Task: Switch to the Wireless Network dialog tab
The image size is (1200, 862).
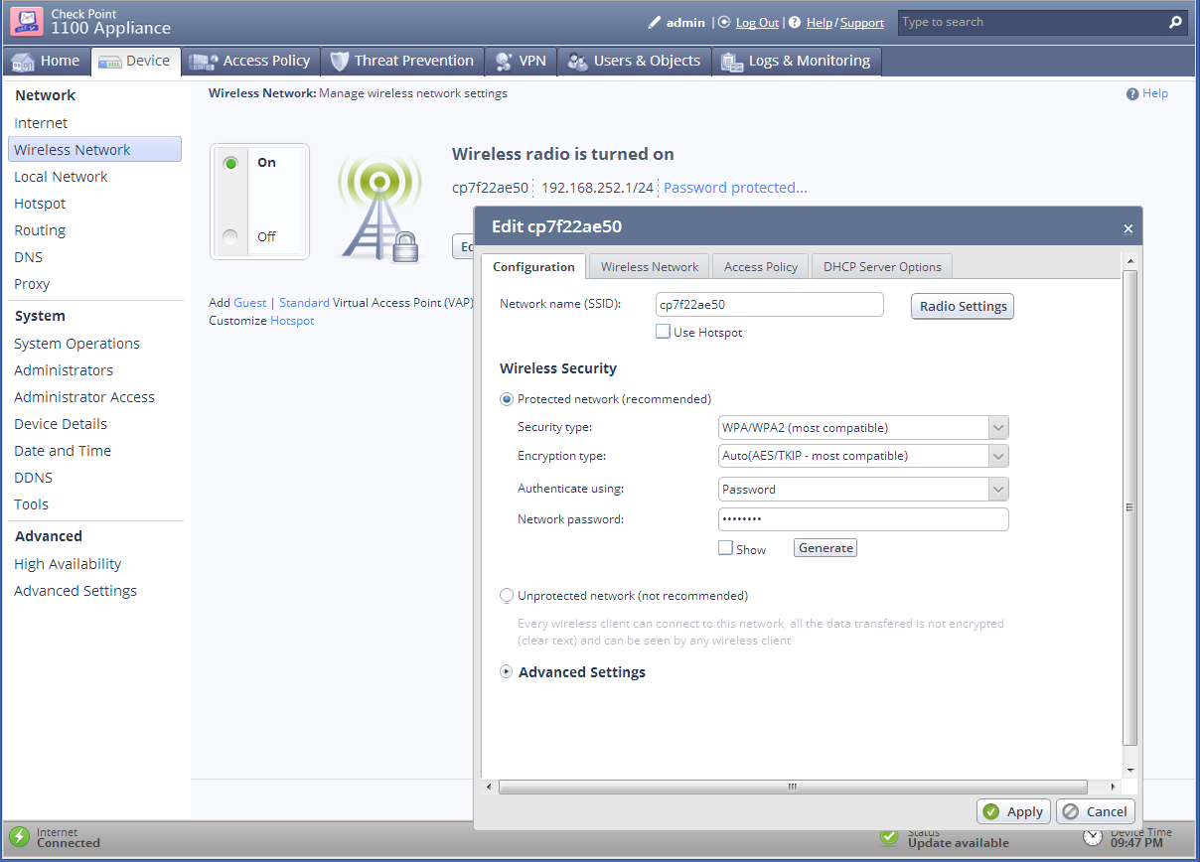Action: pos(650,266)
